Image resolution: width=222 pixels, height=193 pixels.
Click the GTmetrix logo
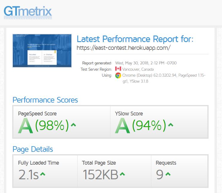tap(28, 13)
